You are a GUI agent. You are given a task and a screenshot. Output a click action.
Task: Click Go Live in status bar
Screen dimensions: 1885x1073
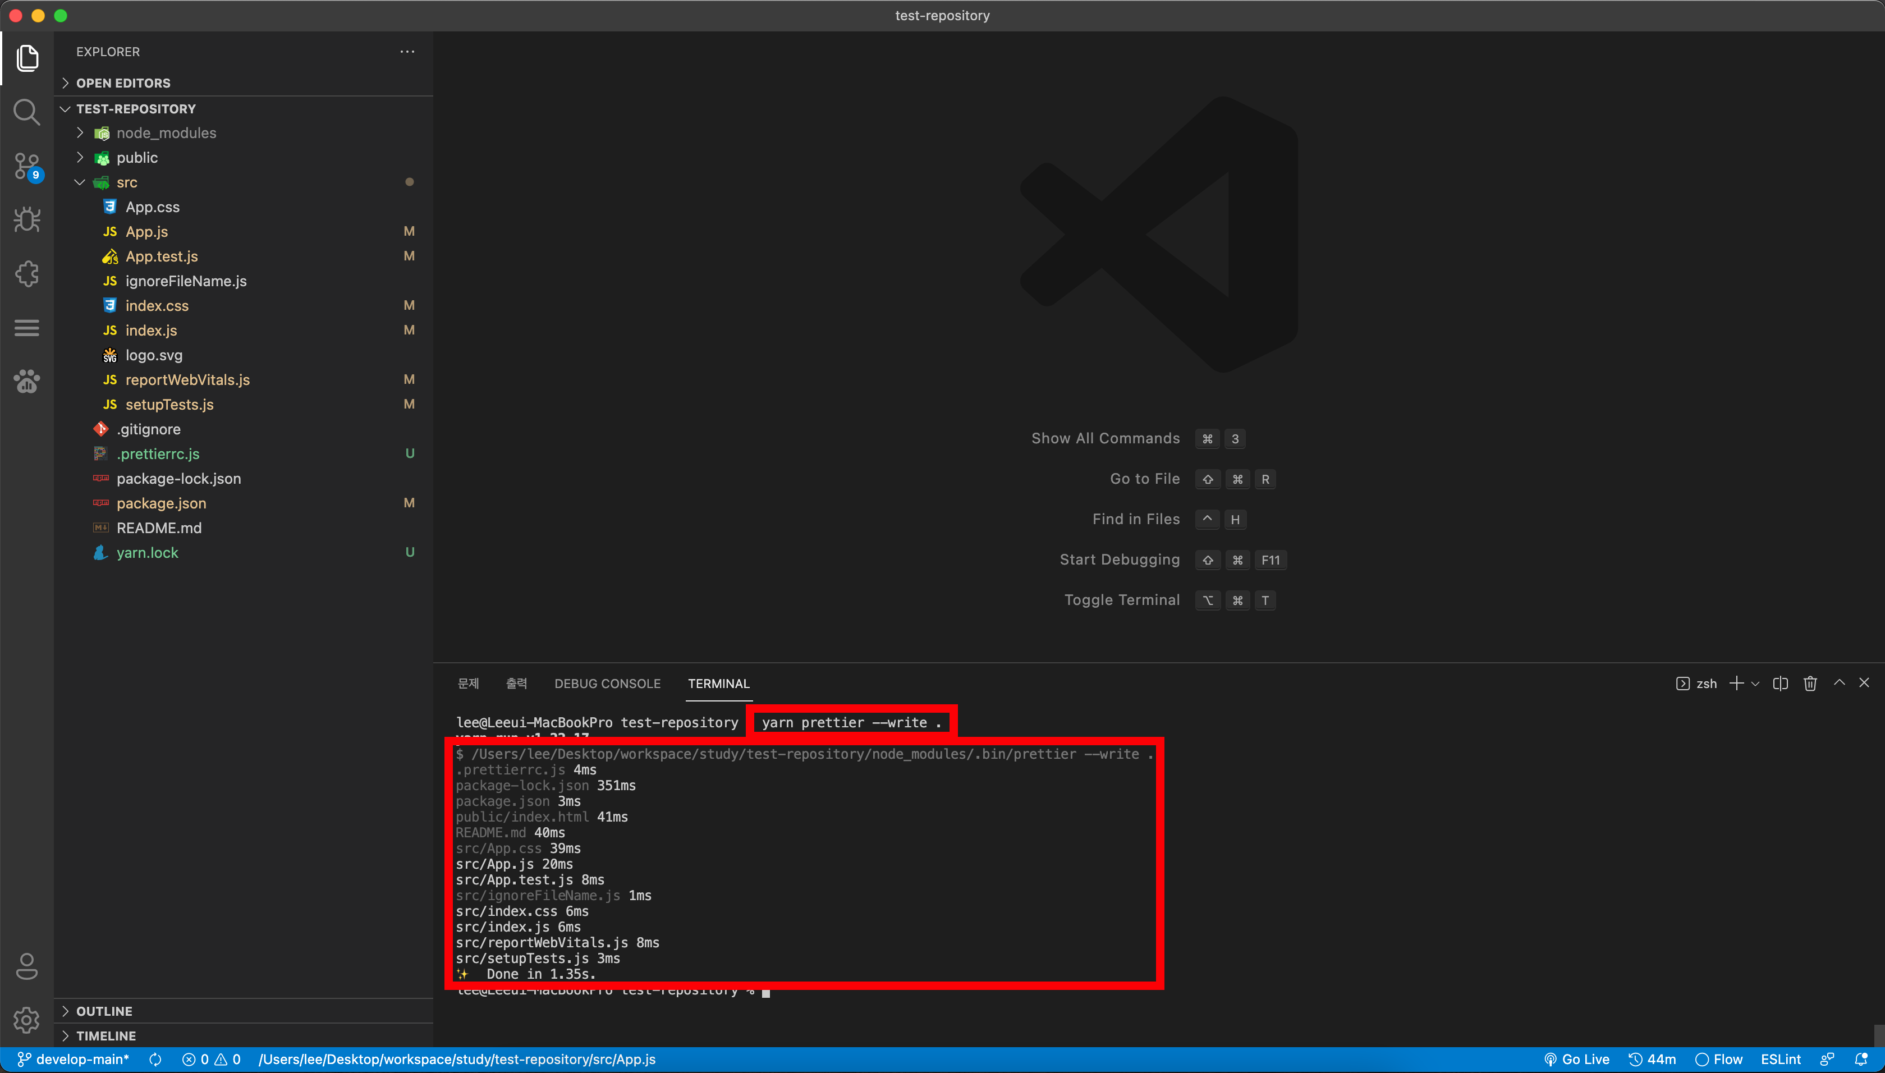pos(1577,1059)
